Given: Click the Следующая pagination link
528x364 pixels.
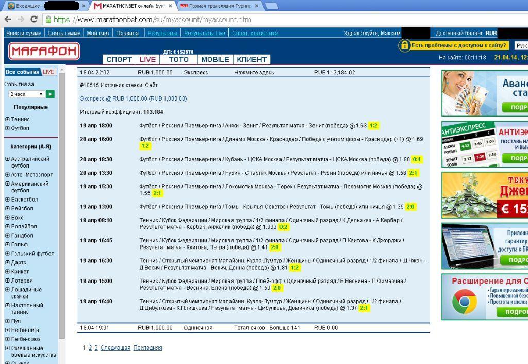Looking at the screenshot, I should (115, 348).
